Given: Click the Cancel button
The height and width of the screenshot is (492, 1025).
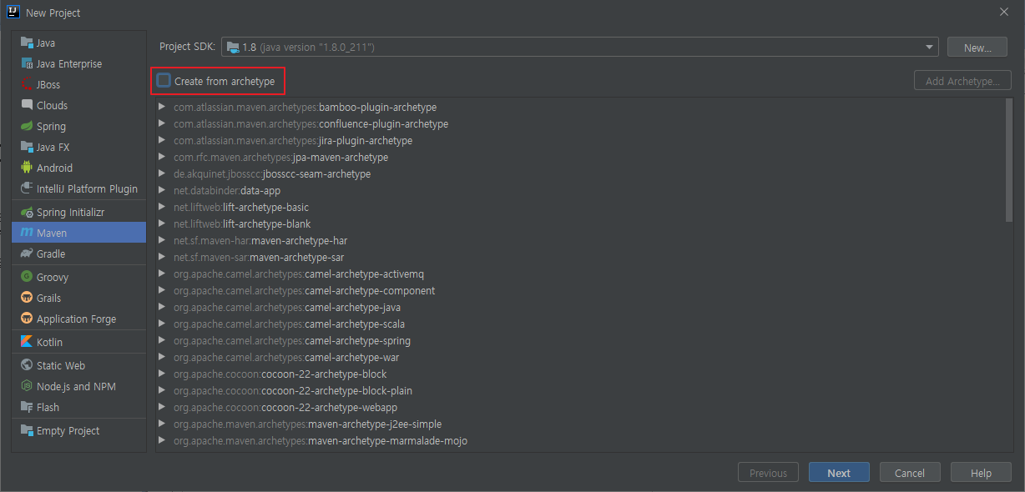Looking at the screenshot, I should point(910,473).
